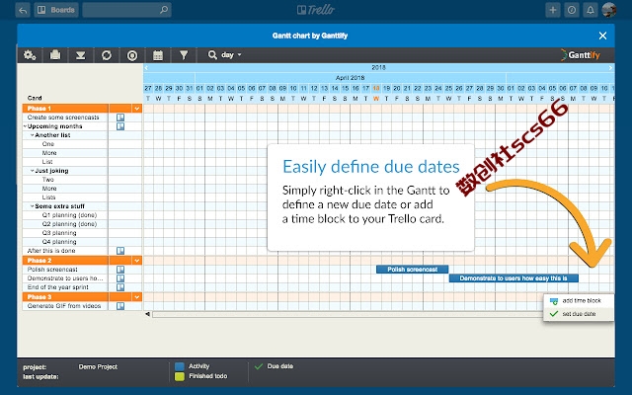The height and width of the screenshot is (395, 632).
Task: Collapse the Some extra stuff checklist
Action: click(x=33, y=206)
